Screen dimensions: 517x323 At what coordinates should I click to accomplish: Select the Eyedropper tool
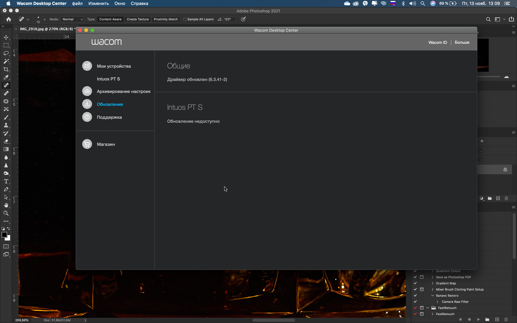click(6, 77)
